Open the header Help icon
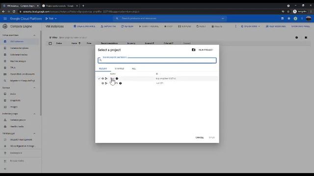This screenshot has height=176, width=314. tap(289, 19)
